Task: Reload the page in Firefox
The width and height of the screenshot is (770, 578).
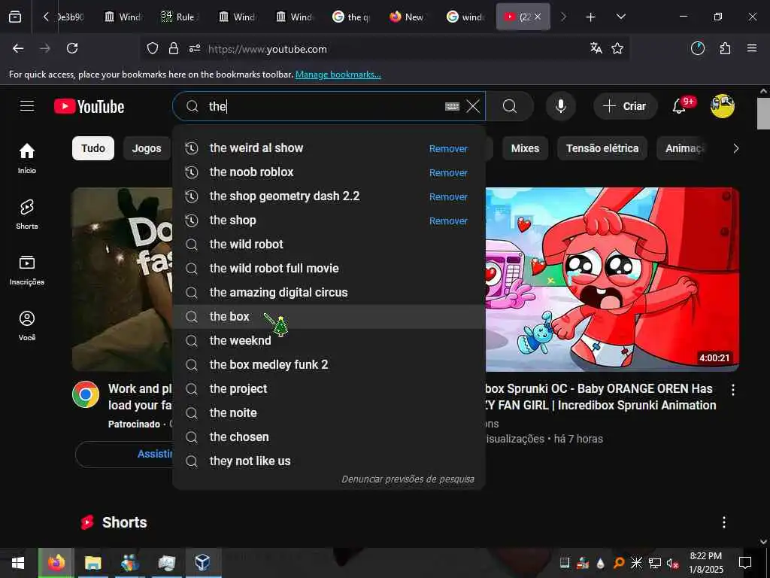Action: click(72, 48)
